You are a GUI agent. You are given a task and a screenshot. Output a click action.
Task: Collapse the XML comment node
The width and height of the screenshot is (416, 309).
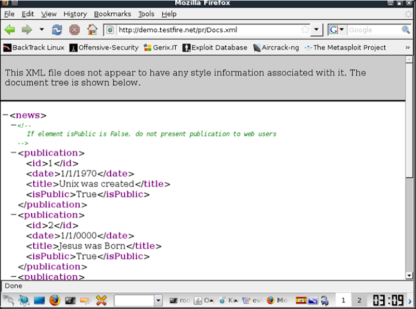point(14,125)
